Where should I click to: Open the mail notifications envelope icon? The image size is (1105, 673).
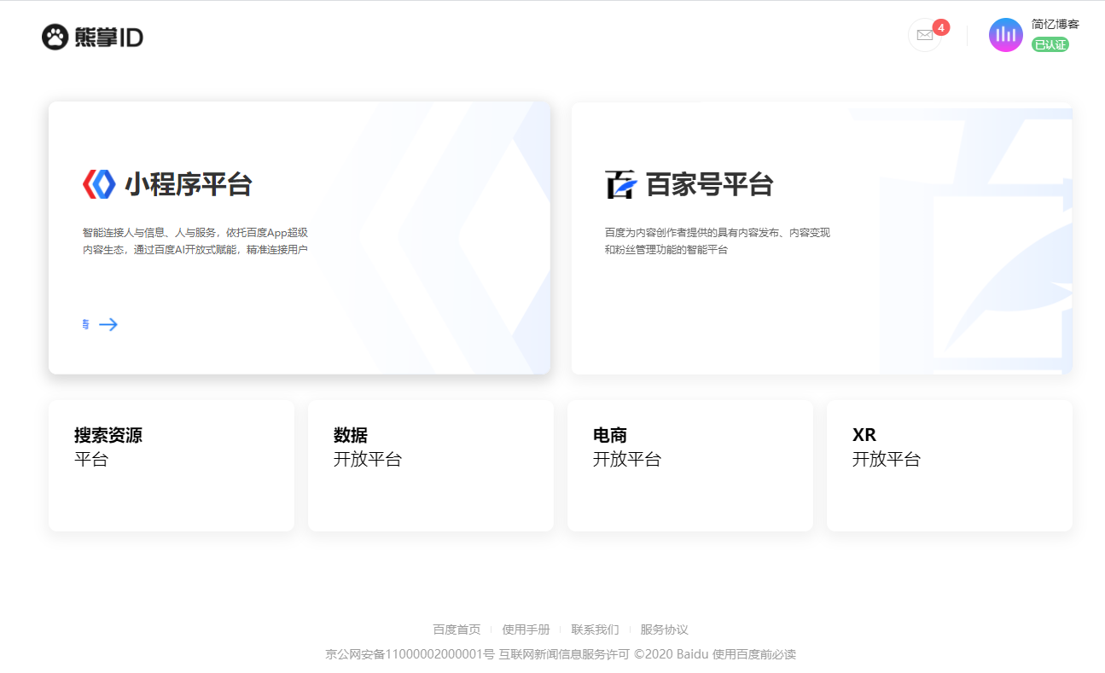pyautogui.click(x=925, y=35)
